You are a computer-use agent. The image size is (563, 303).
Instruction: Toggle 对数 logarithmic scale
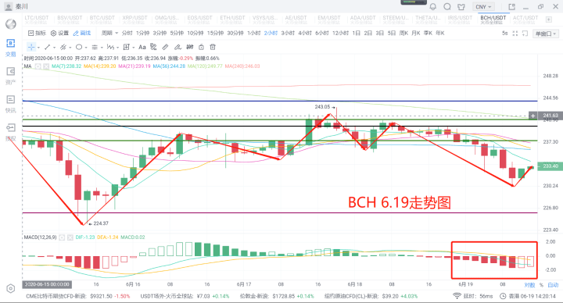click(529, 285)
